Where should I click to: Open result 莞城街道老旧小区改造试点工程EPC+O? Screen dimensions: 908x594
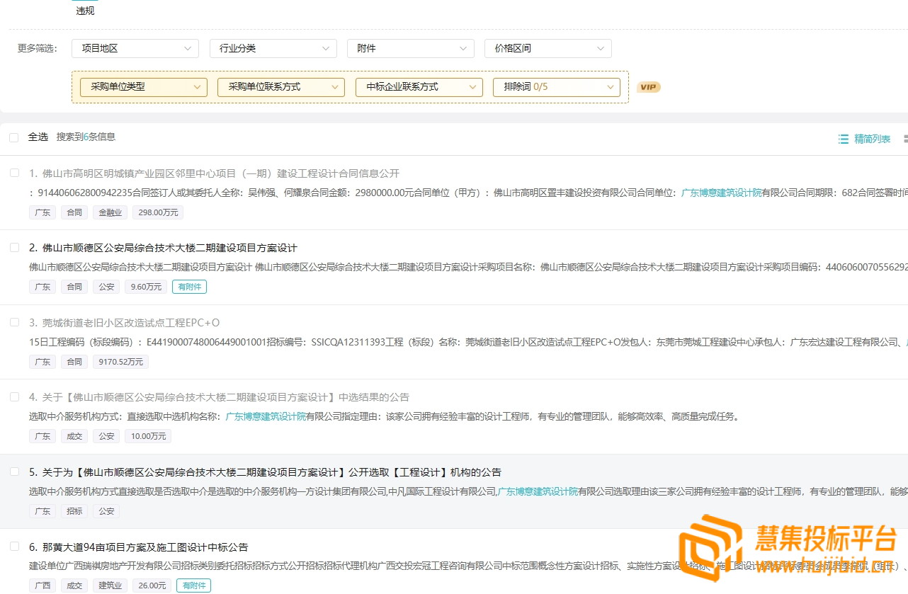125,323
